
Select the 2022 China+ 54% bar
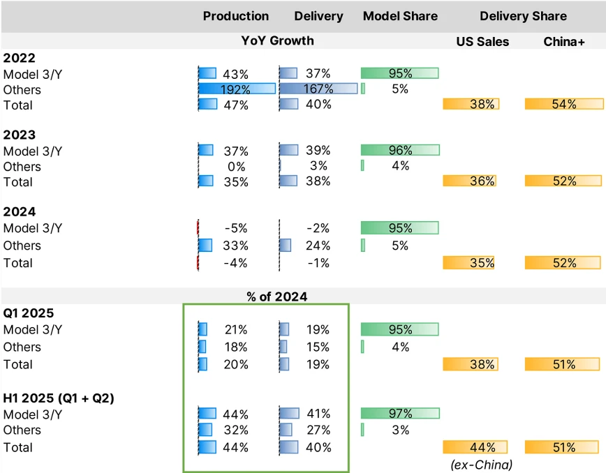pyautogui.click(x=563, y=105)
